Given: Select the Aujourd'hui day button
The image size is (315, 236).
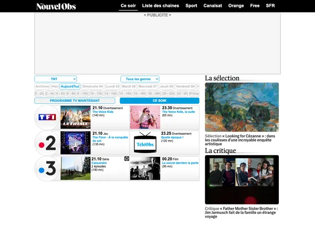Looking at the screenshot, I should coord(70,87).
